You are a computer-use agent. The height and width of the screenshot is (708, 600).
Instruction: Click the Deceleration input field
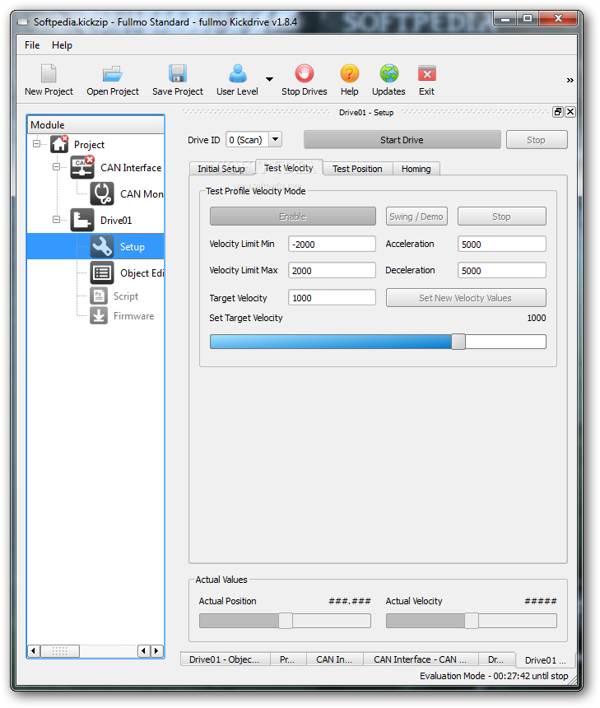501,271
